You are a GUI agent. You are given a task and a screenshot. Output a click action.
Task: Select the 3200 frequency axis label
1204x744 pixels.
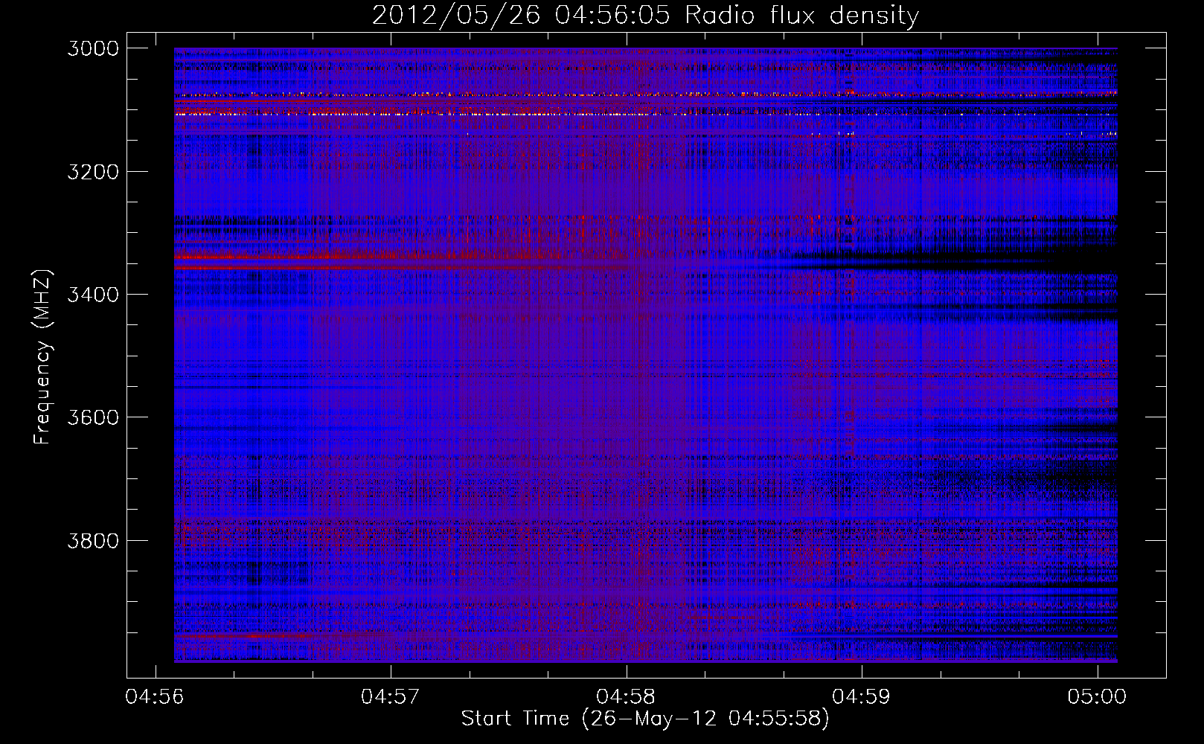pyautogui.click(x=93, y=172)
